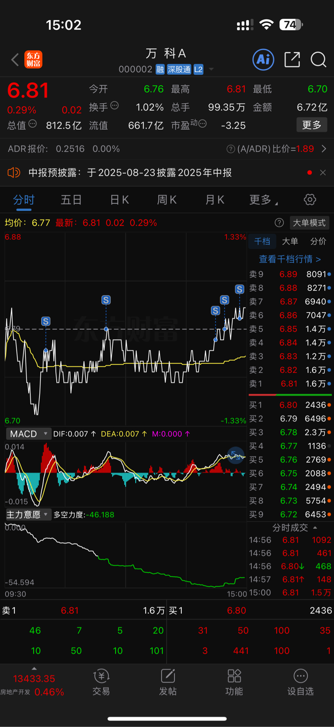334x727 pixels.
Task: Tap the 东方财富 logo icon
Action: pos(33,59)
